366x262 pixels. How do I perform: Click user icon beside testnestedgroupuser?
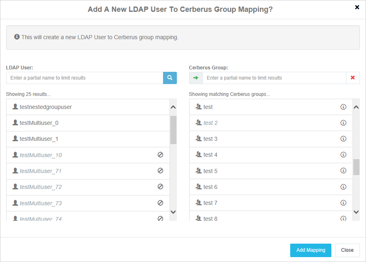pyautogui.click(x=15, y=107)
